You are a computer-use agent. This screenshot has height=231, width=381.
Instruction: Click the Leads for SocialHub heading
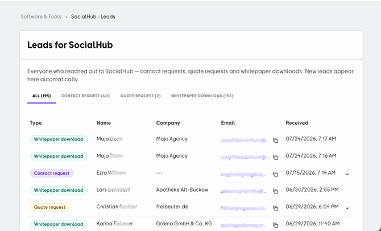click(x=70, y=45)
